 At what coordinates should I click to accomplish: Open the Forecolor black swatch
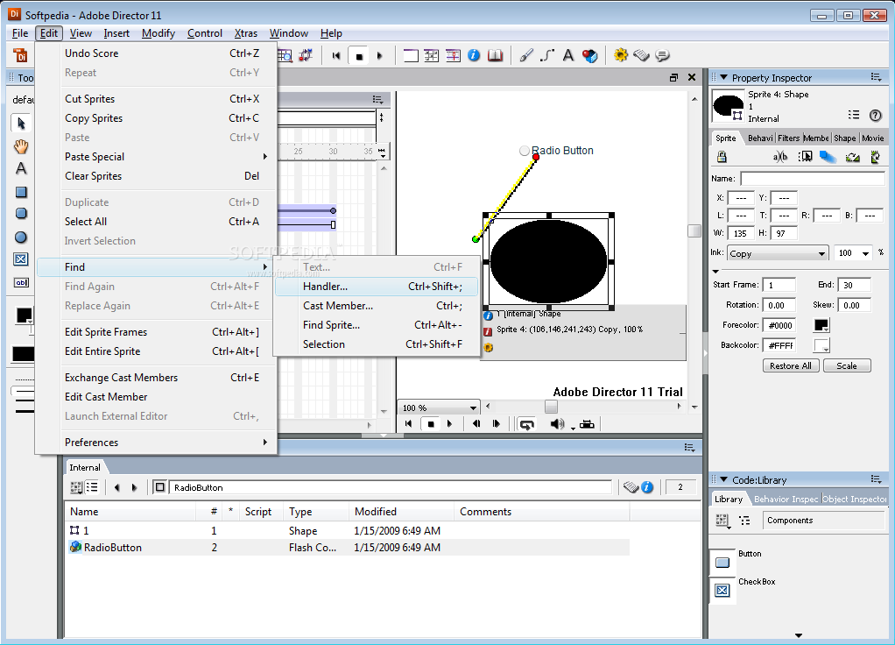[x=821, y=325]
